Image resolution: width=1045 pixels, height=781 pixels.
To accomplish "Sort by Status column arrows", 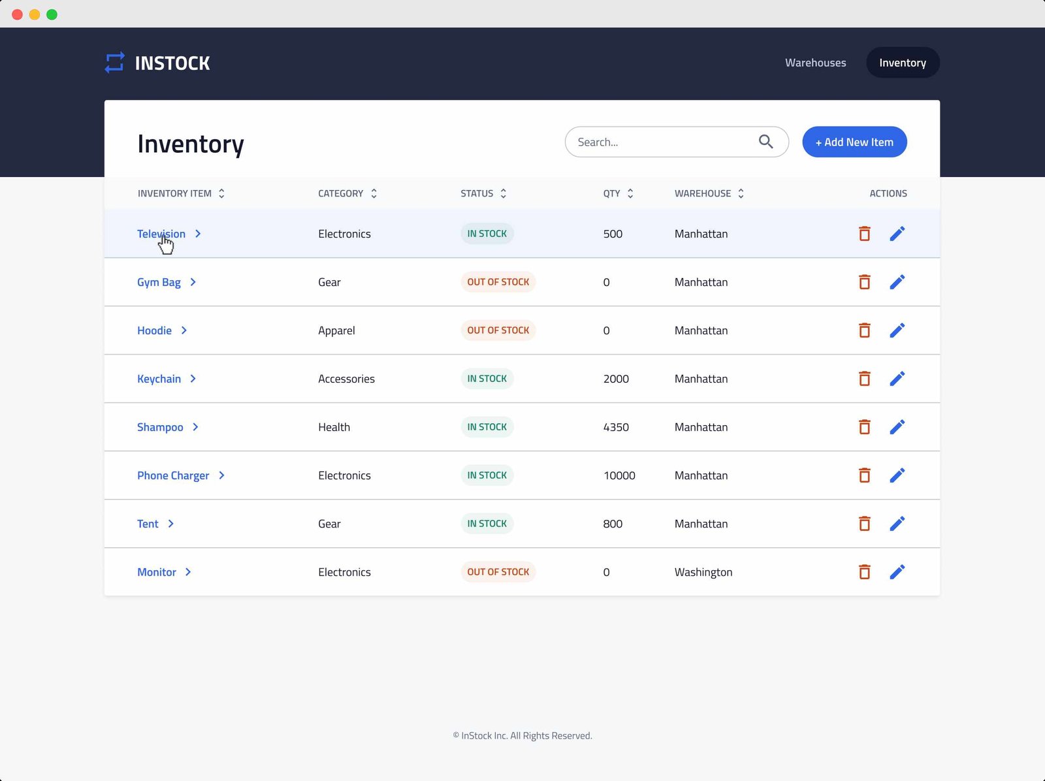I will [503, 193].
